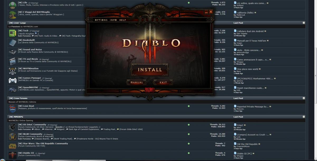
Task: Click post icon beside Reported Private Message
Action: pyautogui.click(x=235, y=106)
